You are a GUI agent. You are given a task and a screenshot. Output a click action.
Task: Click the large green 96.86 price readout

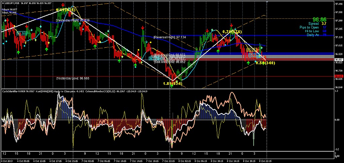click(319, 19)
